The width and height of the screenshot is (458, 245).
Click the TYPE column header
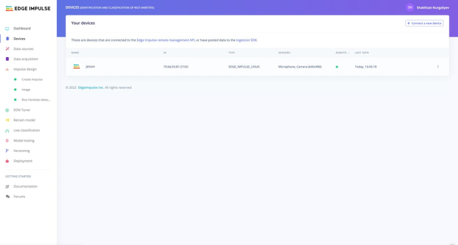point(231,53)
